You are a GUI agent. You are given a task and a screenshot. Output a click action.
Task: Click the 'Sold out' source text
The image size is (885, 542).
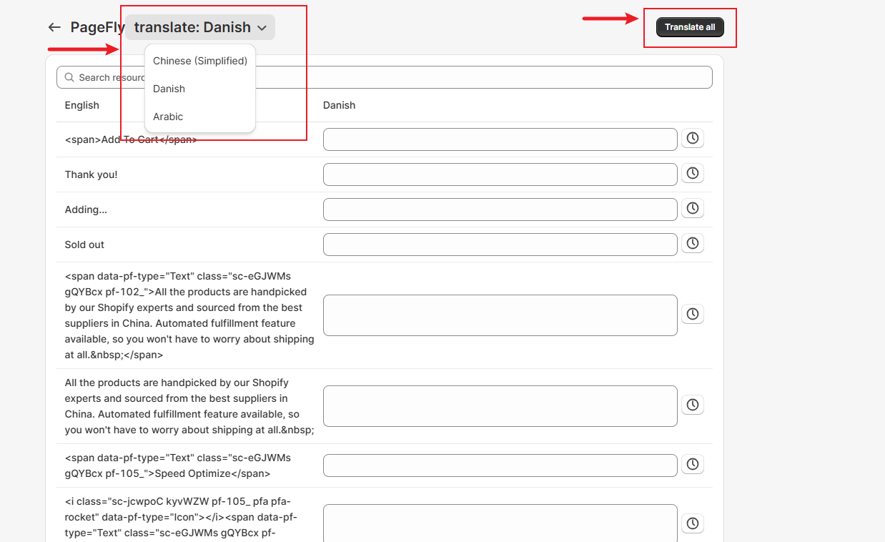pyautogui.click(x=84, y=245)
